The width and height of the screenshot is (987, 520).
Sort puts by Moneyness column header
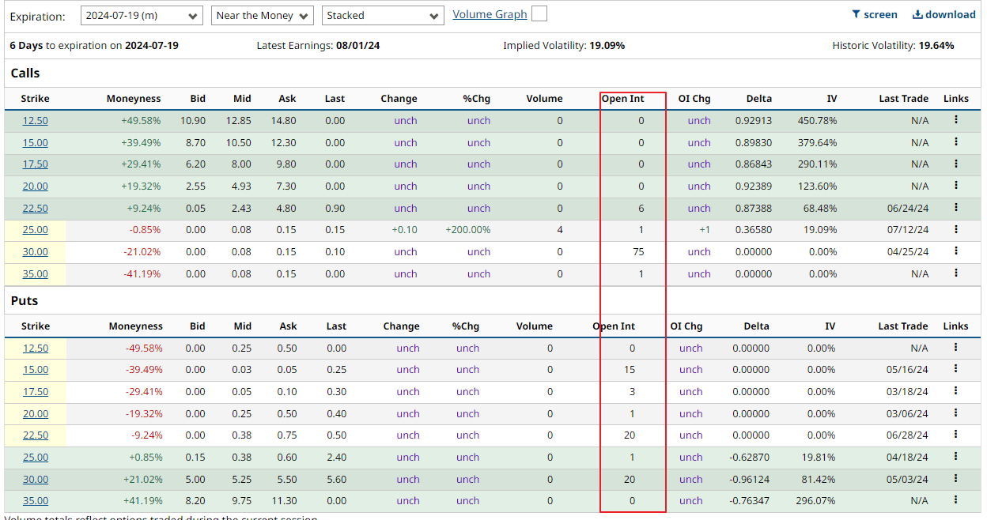[135, 326]
